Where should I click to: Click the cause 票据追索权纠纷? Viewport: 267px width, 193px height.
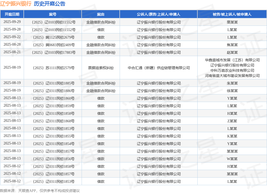(x=101, y=68)
